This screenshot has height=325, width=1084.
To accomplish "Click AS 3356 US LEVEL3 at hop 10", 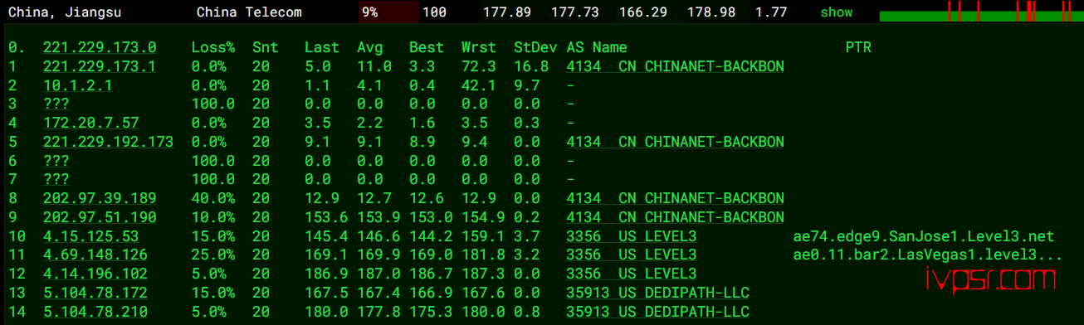I will [x=632, y=236].
